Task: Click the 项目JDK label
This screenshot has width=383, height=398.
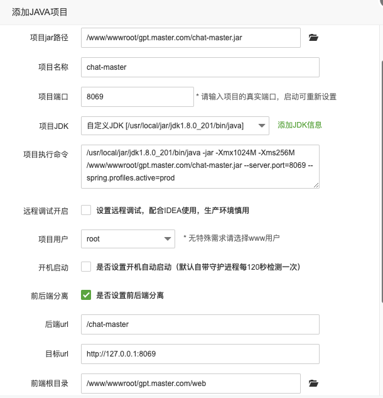Action: (x=54, y=126)
